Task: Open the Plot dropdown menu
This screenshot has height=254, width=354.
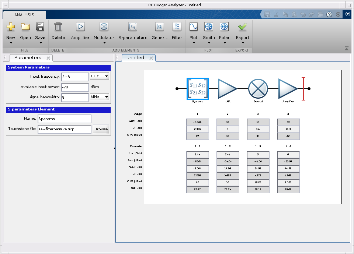Action: 194,43
